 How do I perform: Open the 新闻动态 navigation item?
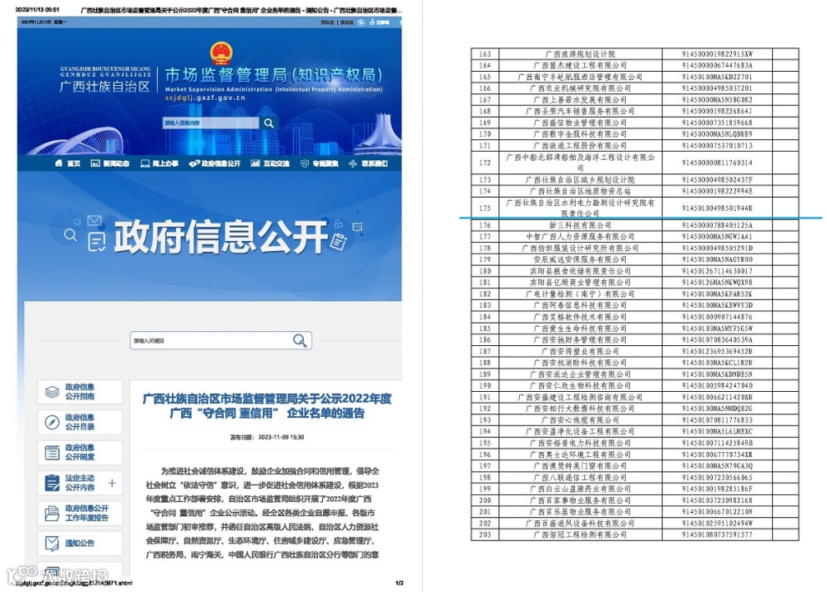point(116,163)
